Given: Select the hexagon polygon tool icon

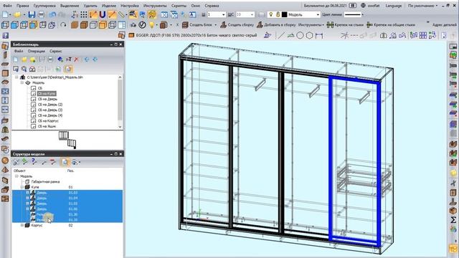Looking at the screenshot, I should click(309, 35).
